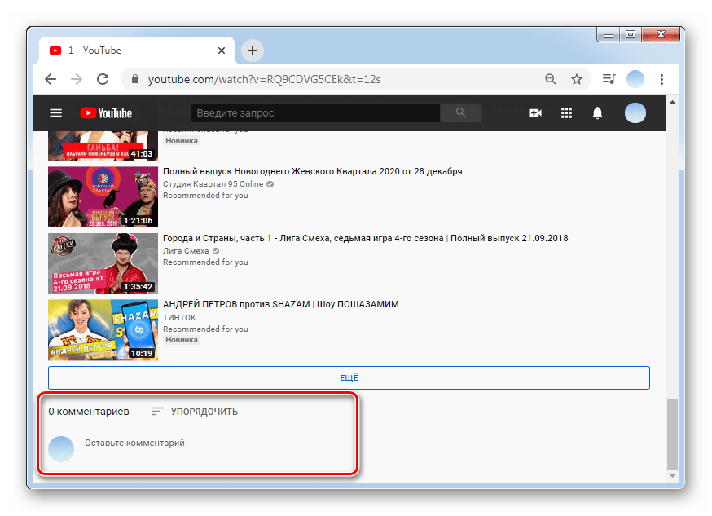Open the create video camera icon
The height and width of the screenshot is (516, 712).
pos(535,113)
